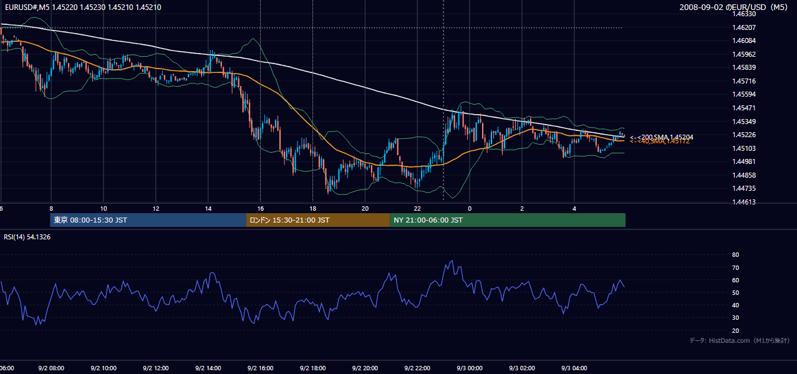Click price axis label 1.44735

click(x=744, y=189)
